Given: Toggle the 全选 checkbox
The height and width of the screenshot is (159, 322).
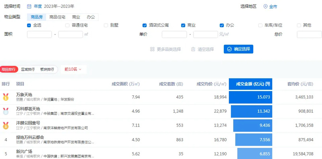Looking at the screenshot, I should (x=29, y=25).
